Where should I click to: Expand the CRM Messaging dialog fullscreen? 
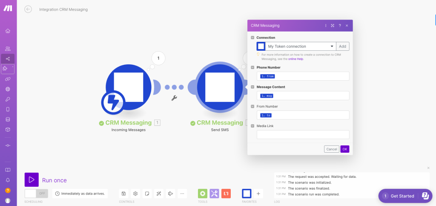(332, 26)
